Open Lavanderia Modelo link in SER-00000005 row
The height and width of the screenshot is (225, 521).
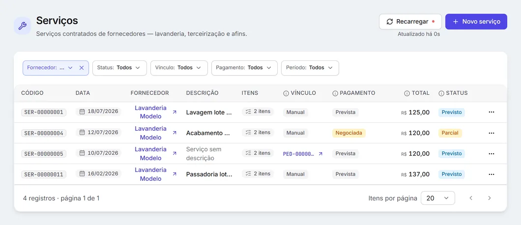pos(150,154)
